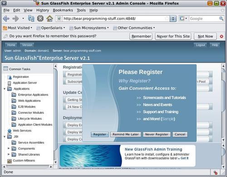Click the Common Tasks panel icon
The width and height of the screenshot is (227, 177).
(6, 69)
